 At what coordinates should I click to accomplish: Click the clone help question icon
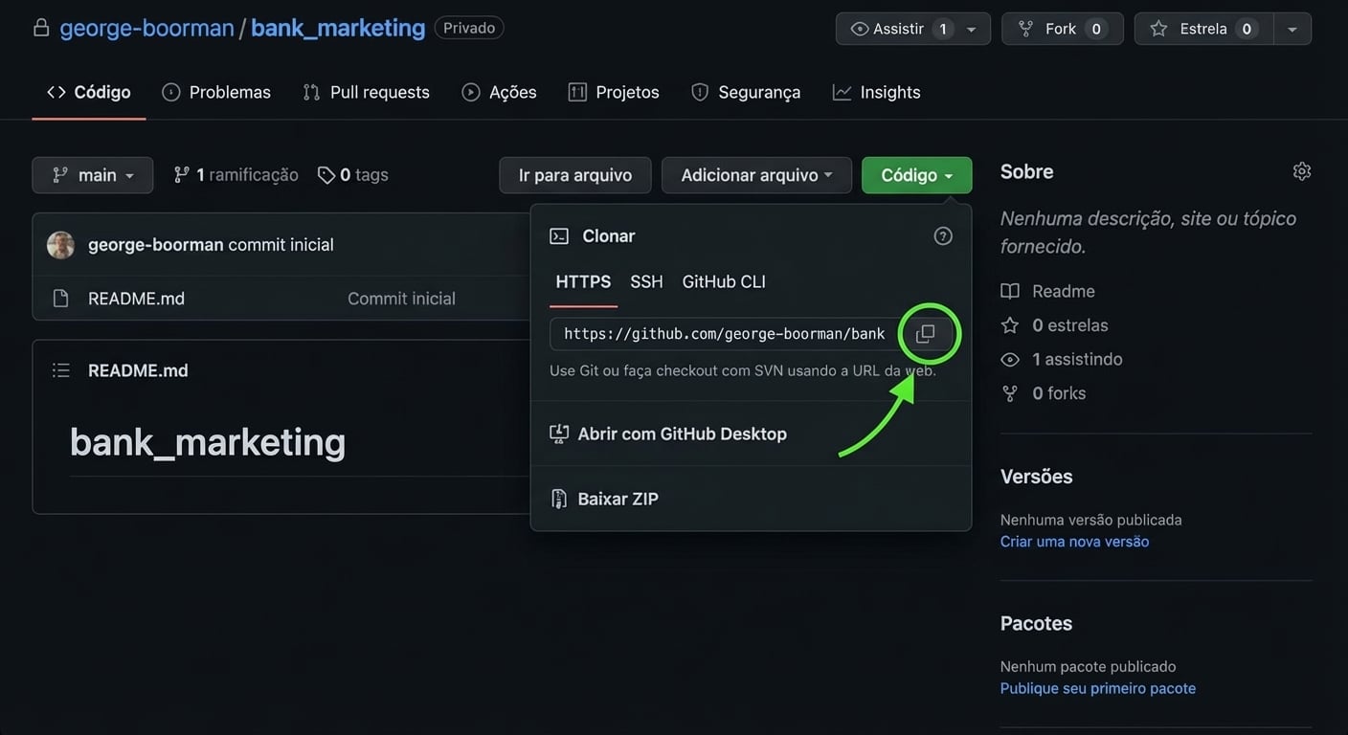point(943,235)
